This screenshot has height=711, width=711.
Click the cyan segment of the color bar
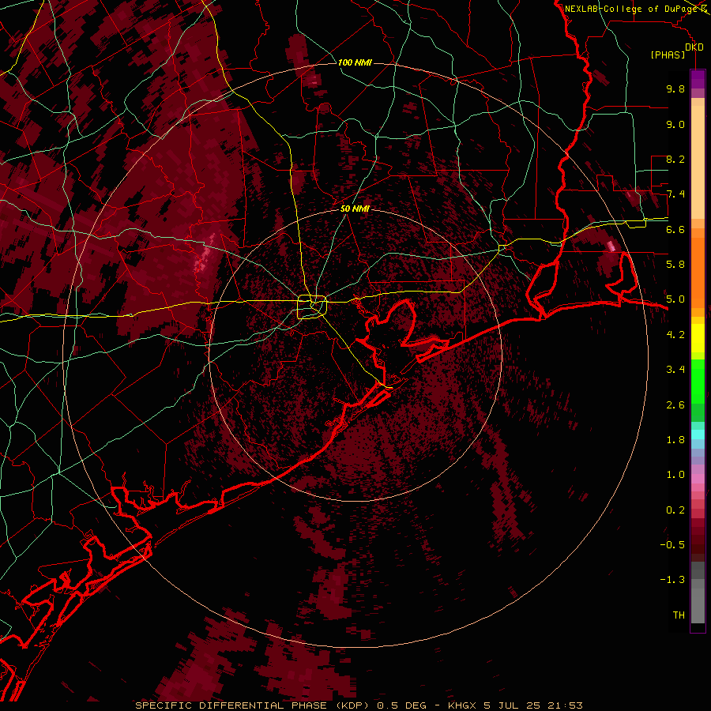click(698, 434)
